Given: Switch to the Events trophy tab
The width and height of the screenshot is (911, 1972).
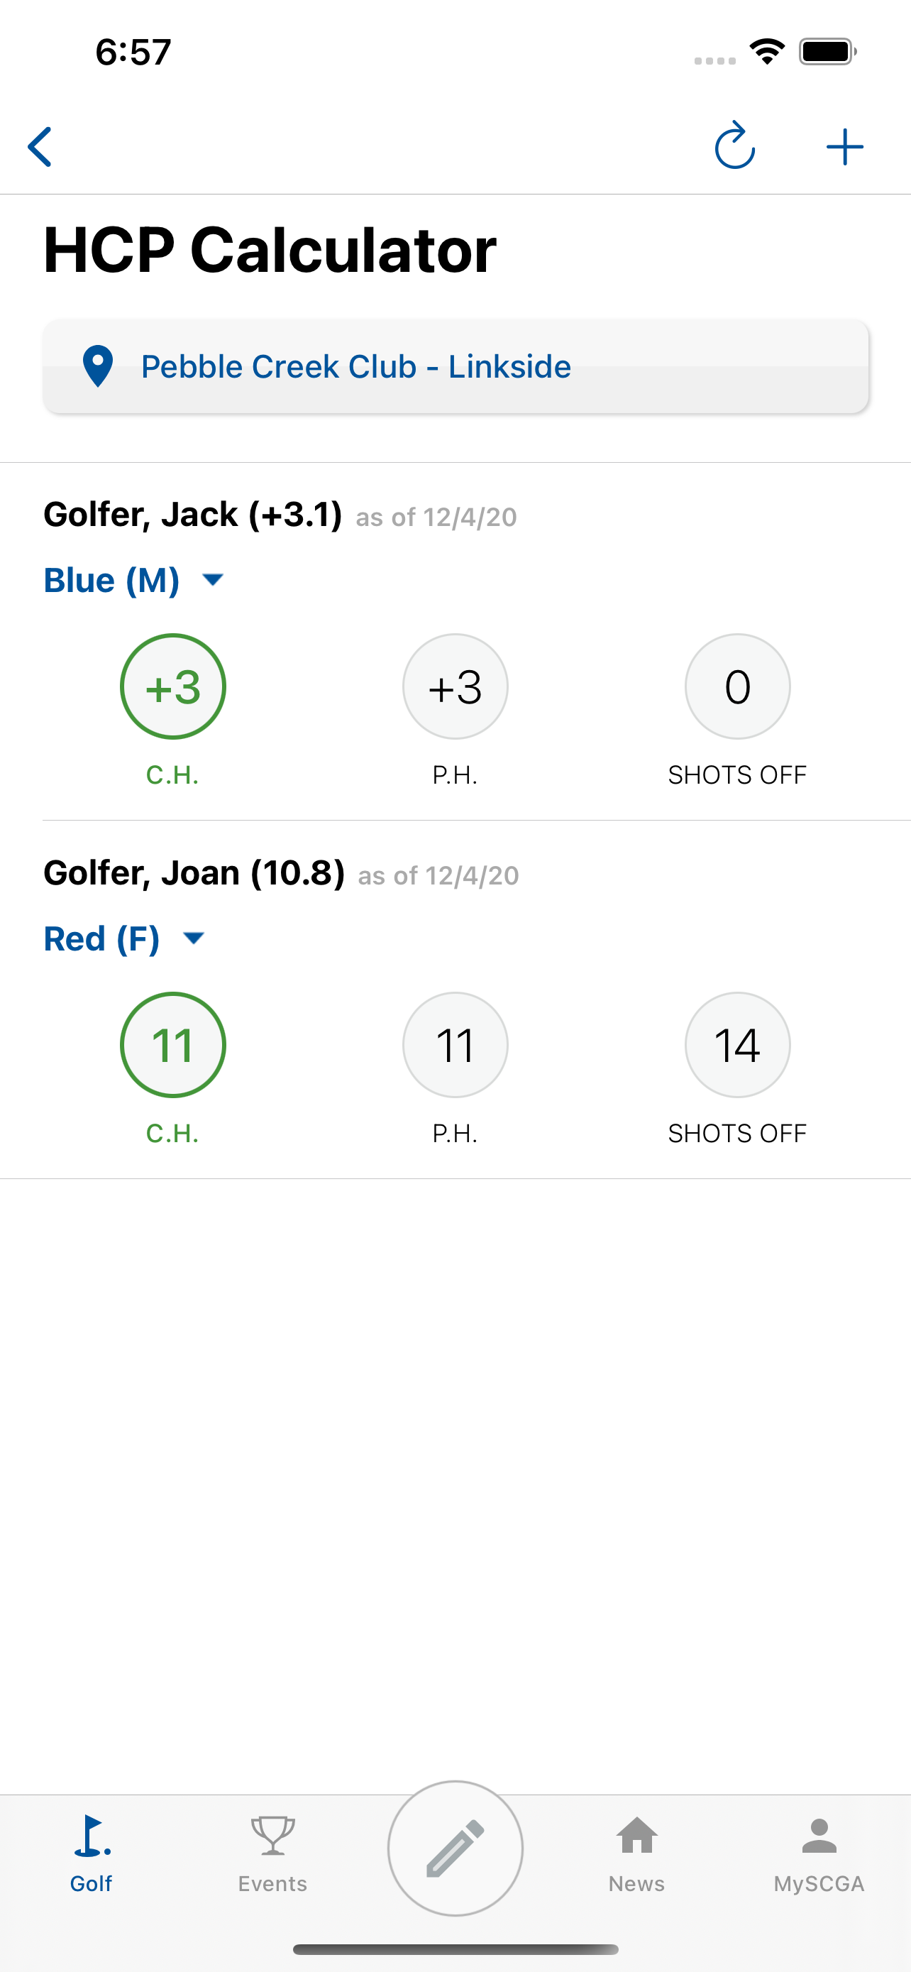Looking at the screenshot, I should coord(272,1854).
